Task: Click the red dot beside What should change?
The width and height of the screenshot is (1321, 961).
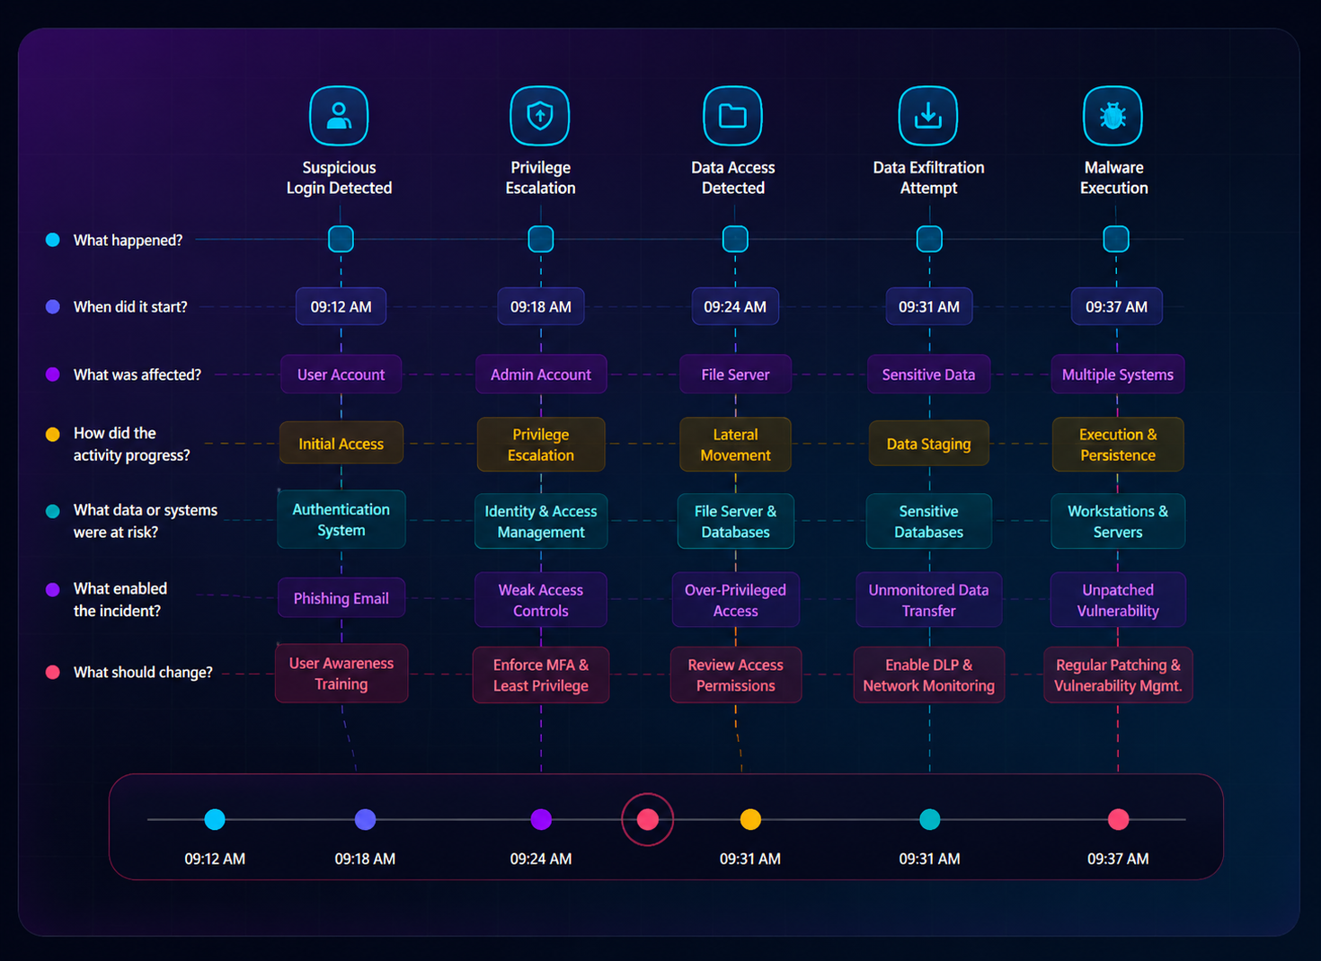Action: pyautogui.click(x=53, y=672)
